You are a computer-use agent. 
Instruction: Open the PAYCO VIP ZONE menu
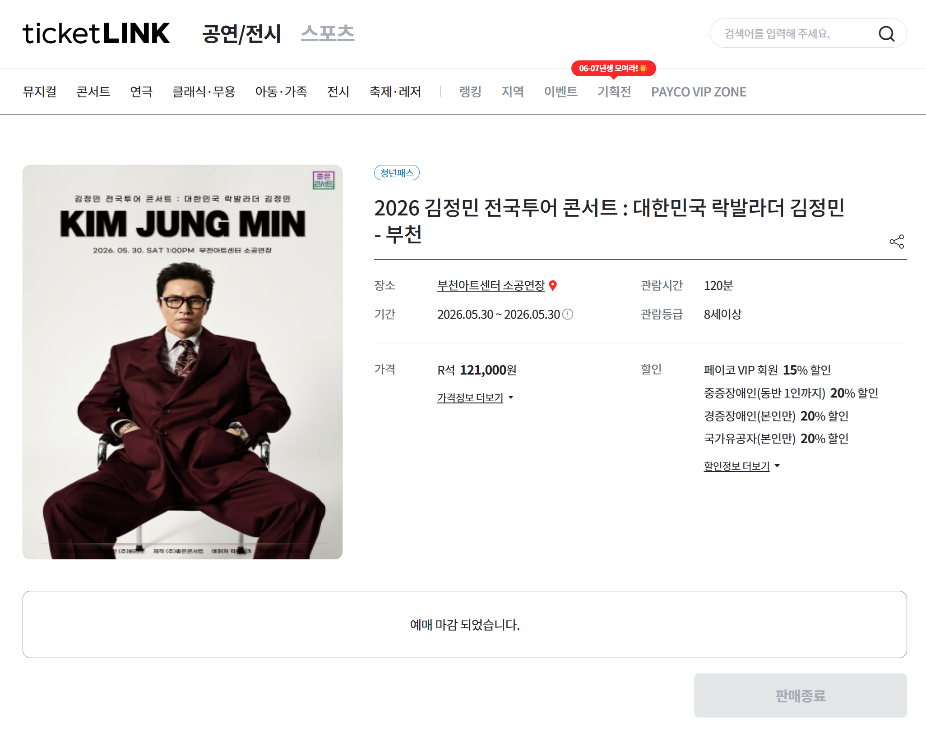click(699, 92)
